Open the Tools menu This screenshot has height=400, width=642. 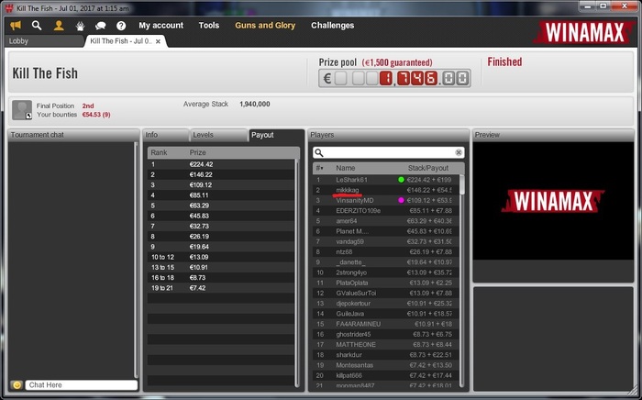coord(209,26)
